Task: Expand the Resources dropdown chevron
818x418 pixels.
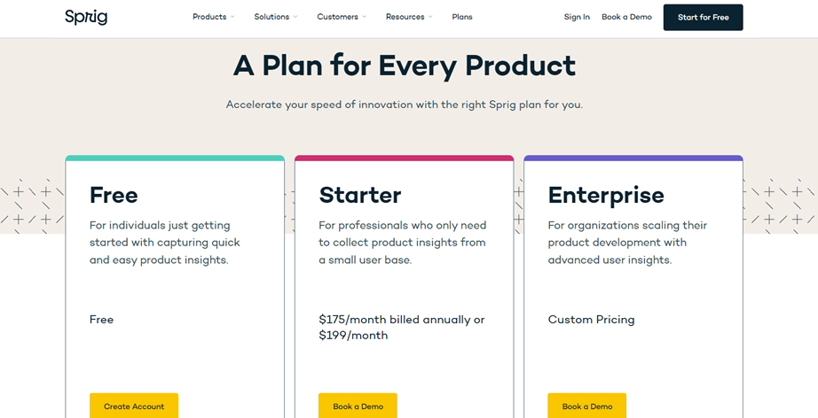Action: click(x=430, y=17)
